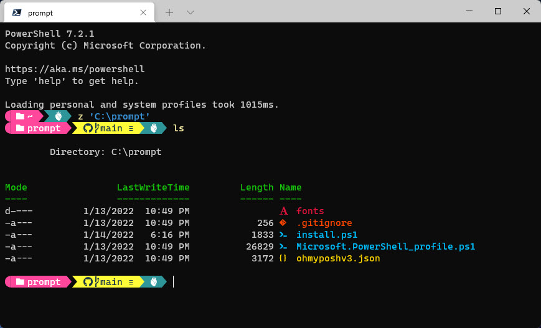Screen dimensions: 541x328
Task: Click the cursor input area after the bottom prompt
Action: (174, 282)
